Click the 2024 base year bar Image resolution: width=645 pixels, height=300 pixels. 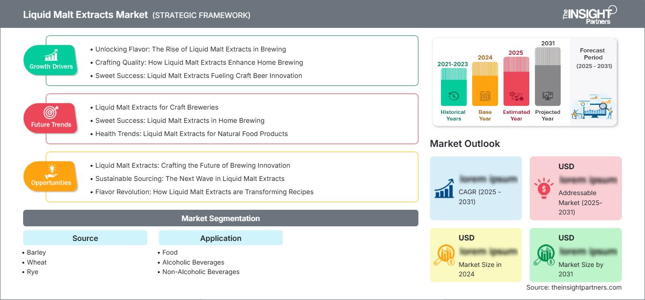485,84
